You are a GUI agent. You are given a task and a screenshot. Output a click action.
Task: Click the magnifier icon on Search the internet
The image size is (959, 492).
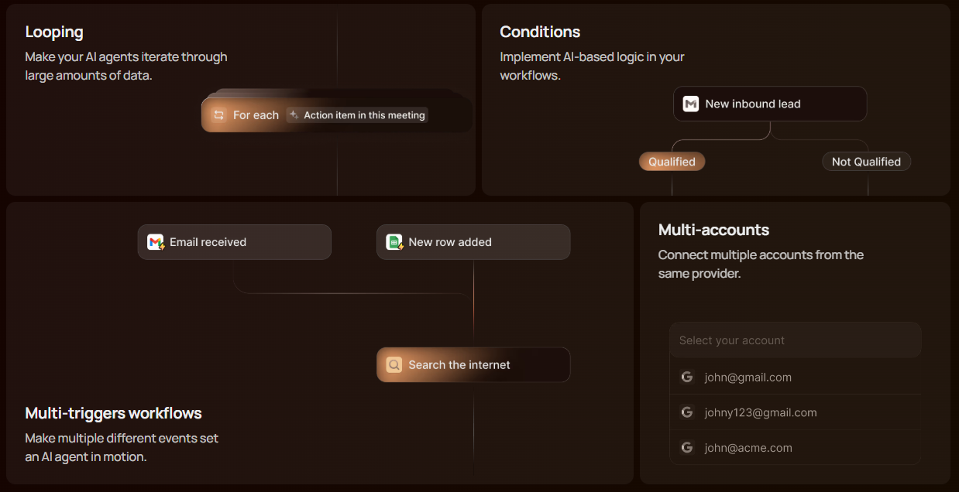tap(394, 364)
